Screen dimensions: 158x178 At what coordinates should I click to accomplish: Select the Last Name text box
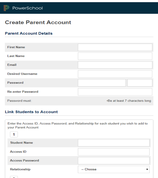tap(115, 56)
